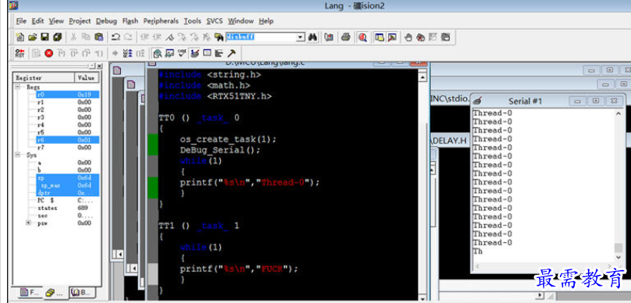
Task: Insert/remove breakpoint hand icon
Action: (408, 37)
